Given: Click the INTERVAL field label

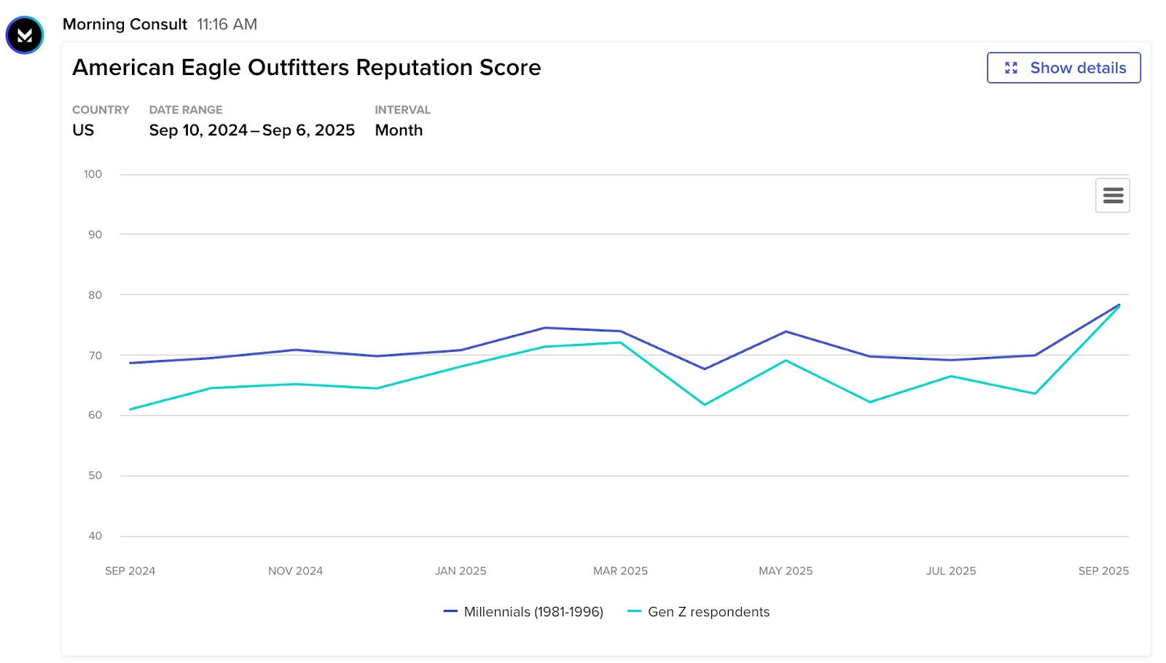Looking at the screenshot, I should click(402, 110).
